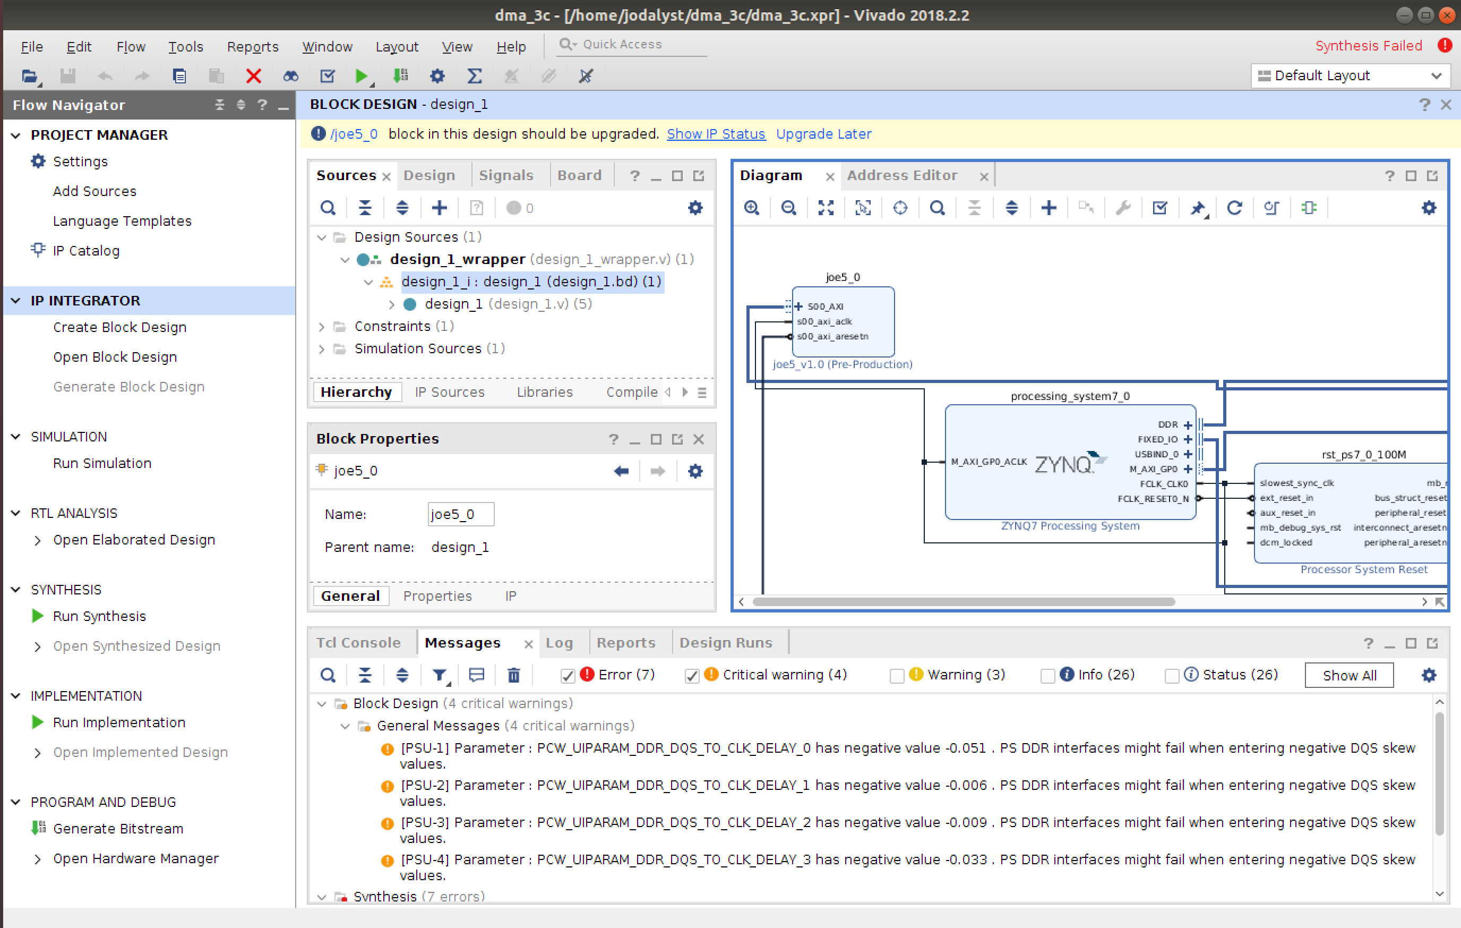Enable the Info (26) filter checkbox
This screenshot has height=928, width=1461.
point(1047,676)
